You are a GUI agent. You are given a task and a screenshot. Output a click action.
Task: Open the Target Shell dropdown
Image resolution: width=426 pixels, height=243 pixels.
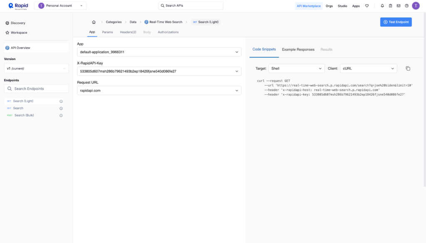point(296,69)
